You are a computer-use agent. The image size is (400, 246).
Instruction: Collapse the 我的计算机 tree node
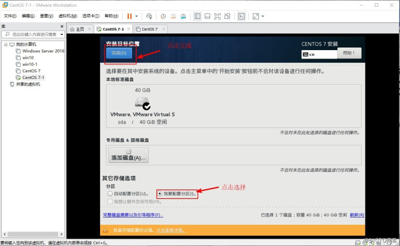[x=6, y=45]
